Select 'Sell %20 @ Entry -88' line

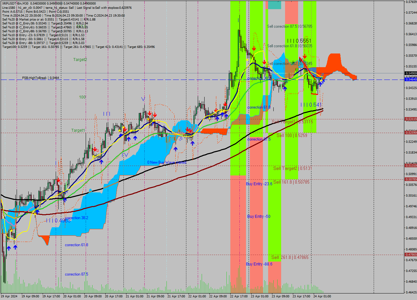point(43,43)
